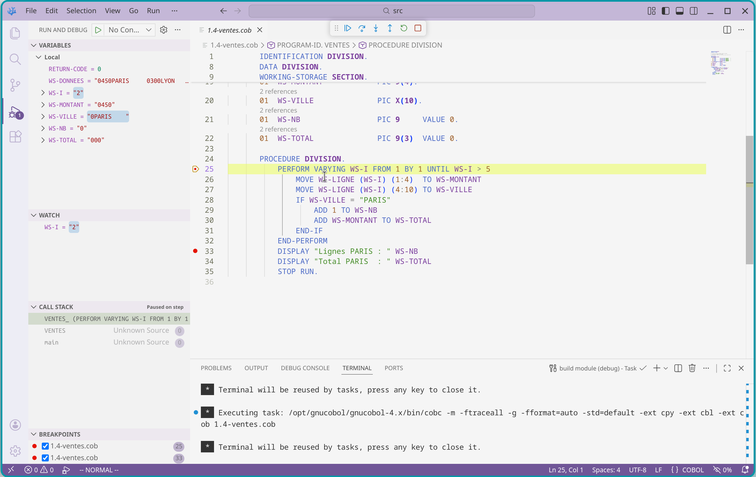Expand the WS-MONTANT variable
756x477 pixels.
tap(42, 105)
